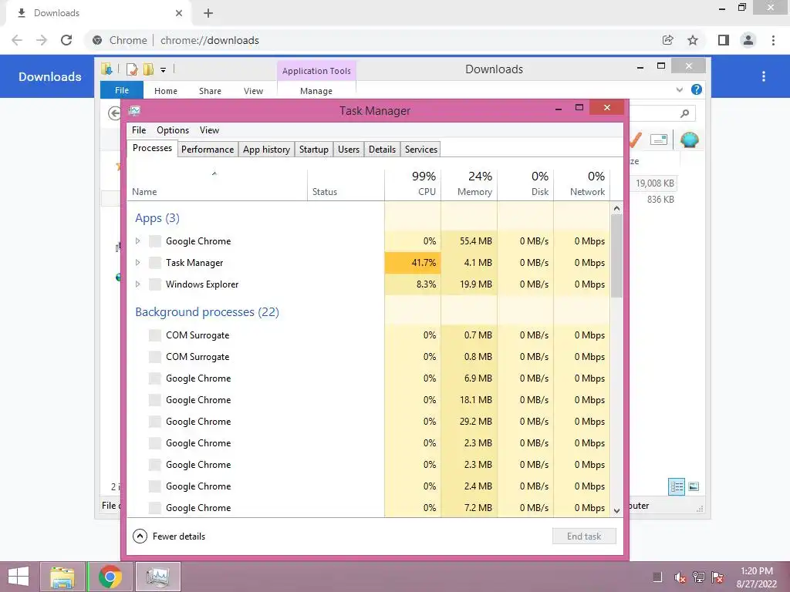The image size is (790, 592).
Task: Expand the Explorer ribbon chevron
Action: pyautogui.click(x=679, y=89)
